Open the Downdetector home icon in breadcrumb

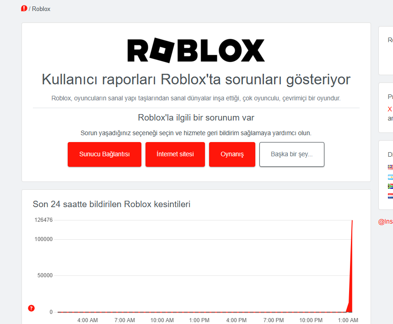click(24, 9)
